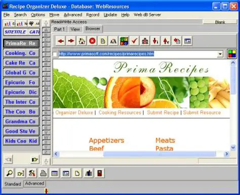Click the next record hand pointing right

pos(34,159)
